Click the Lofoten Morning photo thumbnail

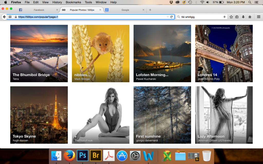[162, 51]
